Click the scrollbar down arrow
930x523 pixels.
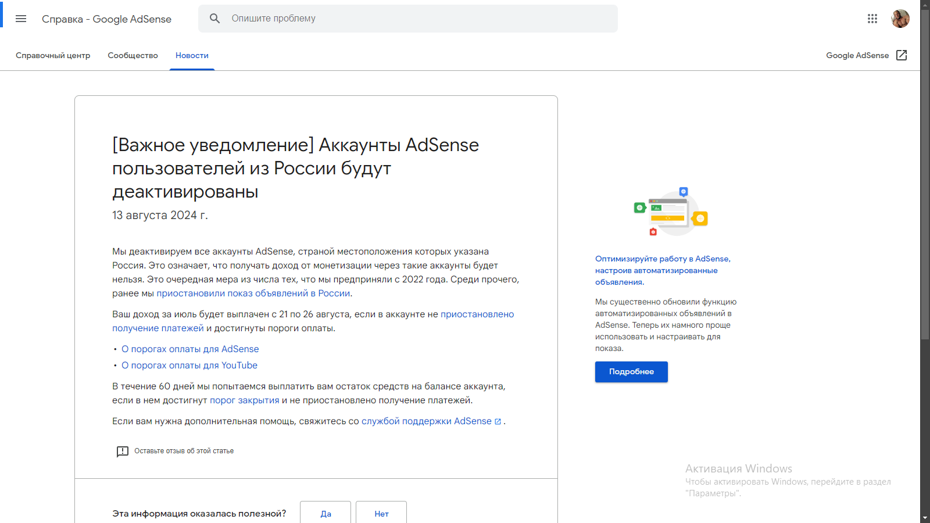click(x=925, y=518)
